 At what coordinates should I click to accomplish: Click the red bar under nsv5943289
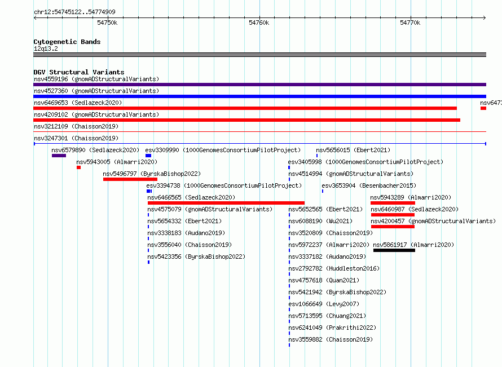393,203
